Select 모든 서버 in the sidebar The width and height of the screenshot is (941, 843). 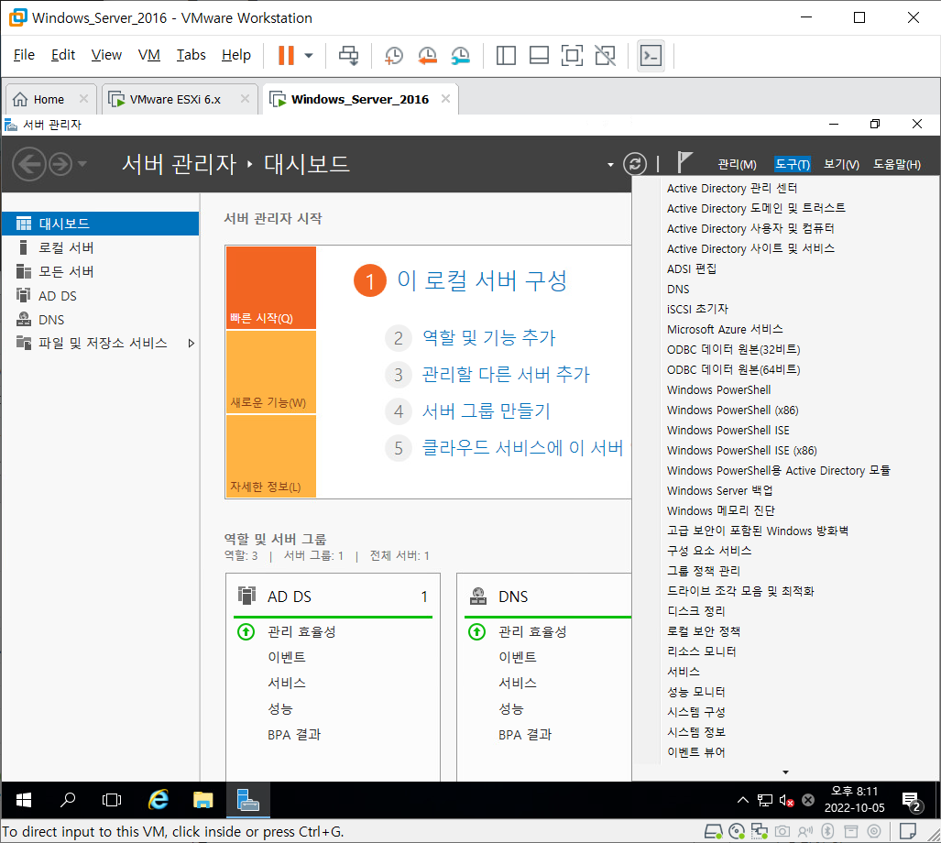[x=100, y=272]
